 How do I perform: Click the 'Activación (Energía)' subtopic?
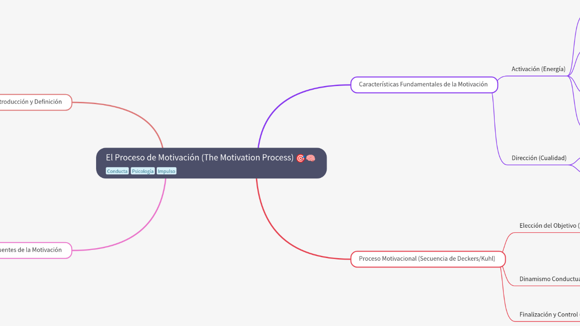538,69
